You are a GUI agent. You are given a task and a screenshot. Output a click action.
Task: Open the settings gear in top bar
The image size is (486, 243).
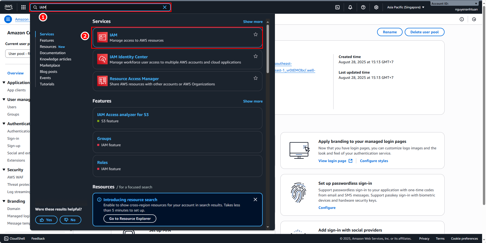pyautogui.click(x=376, y=7)
